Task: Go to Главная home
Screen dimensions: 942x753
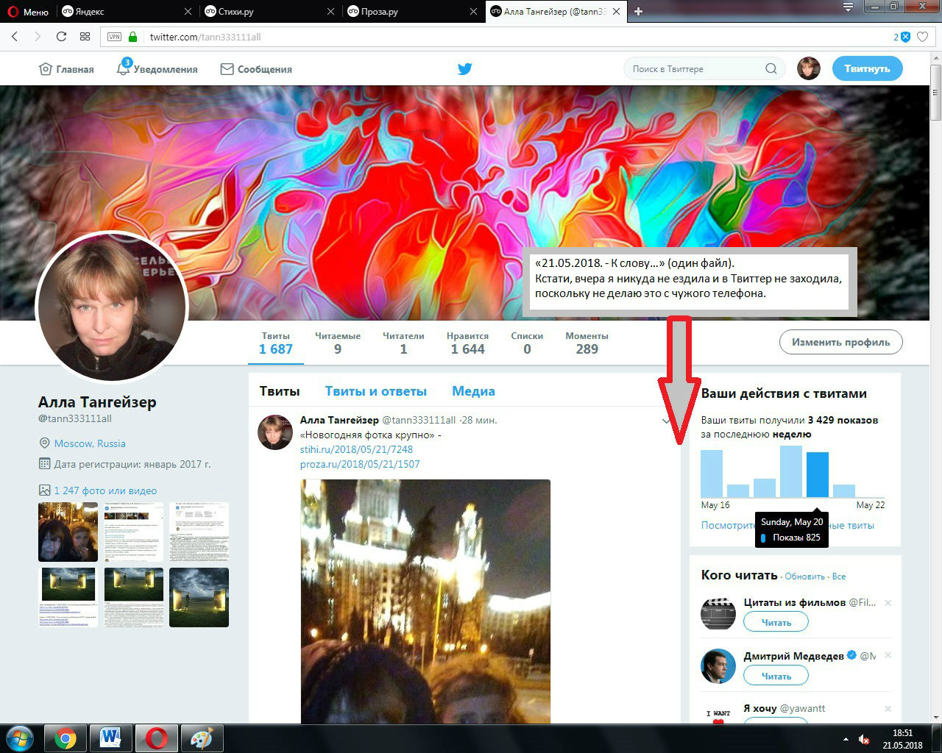Action: pos(66,69)
